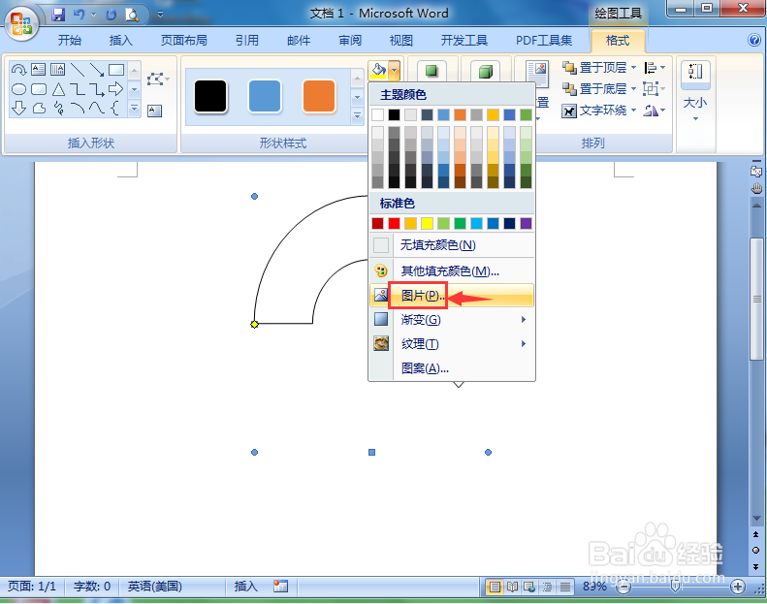Screen dimensions: 767x604
Task: Switch to Full Screen Reading view
Action: 512,587
